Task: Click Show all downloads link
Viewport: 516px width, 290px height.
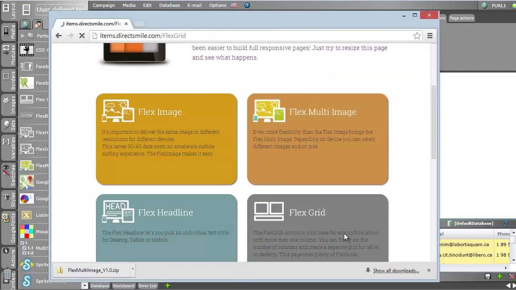Action: [396, 271]
